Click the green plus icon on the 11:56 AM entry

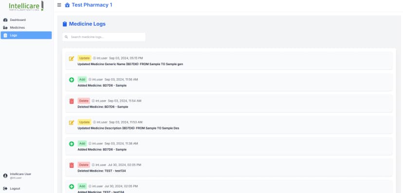(72, 80)
